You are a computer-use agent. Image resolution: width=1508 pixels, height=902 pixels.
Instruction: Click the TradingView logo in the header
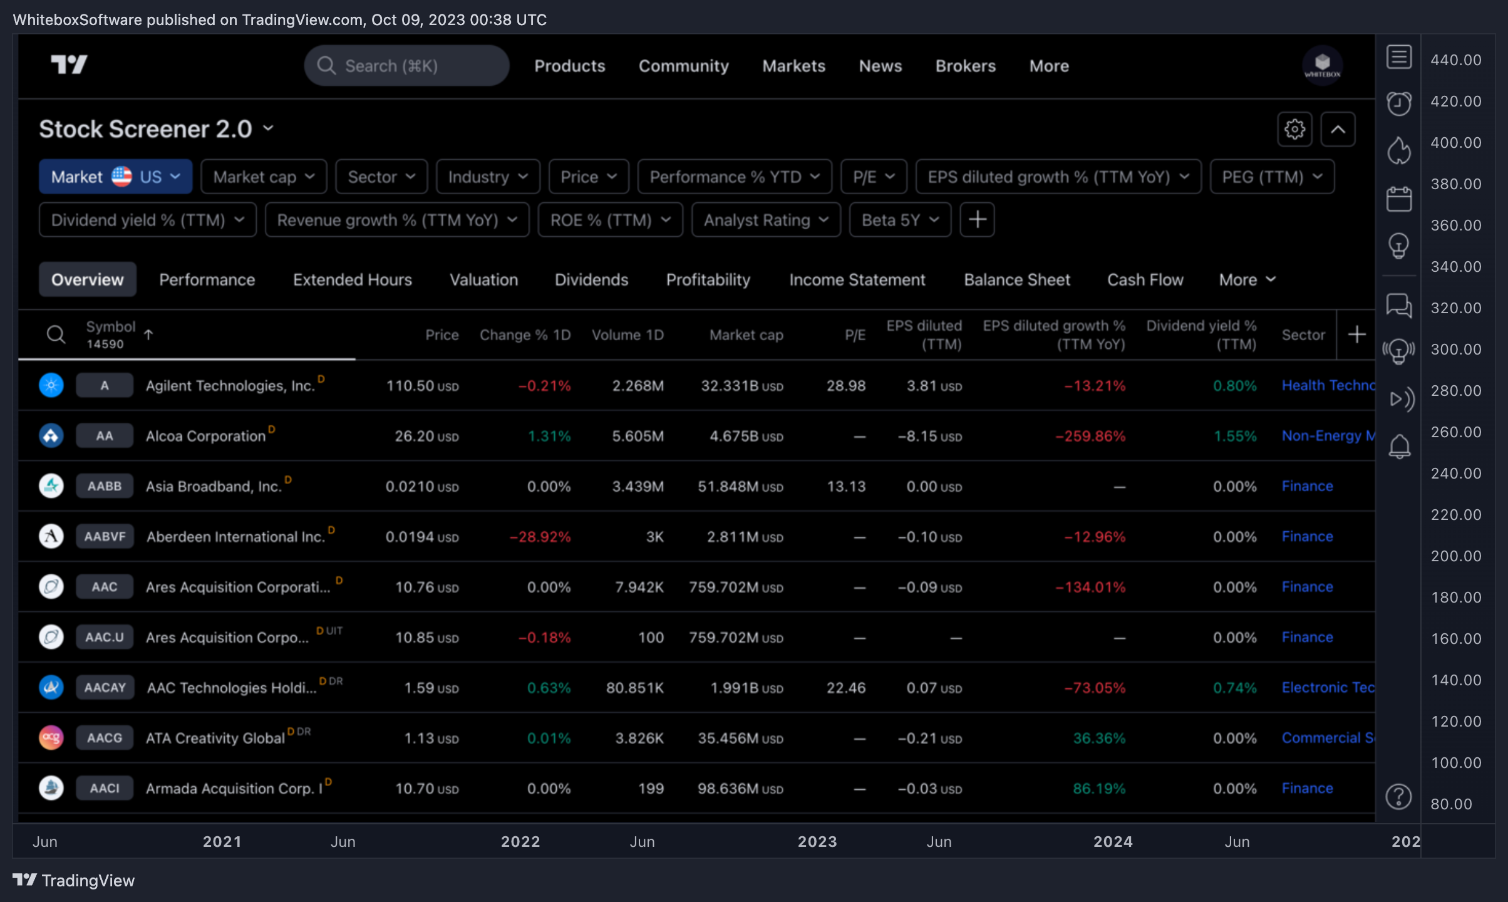point(69,65)
